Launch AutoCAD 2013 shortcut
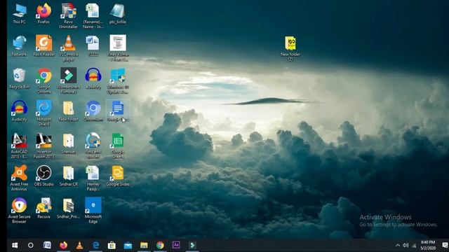 coord(19,146)
